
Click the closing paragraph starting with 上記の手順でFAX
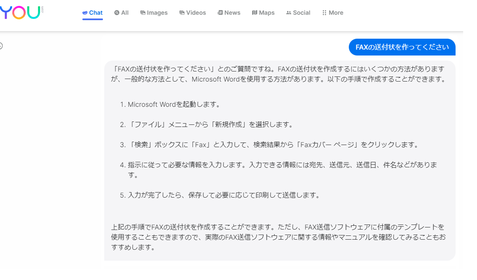pos(279,237)
